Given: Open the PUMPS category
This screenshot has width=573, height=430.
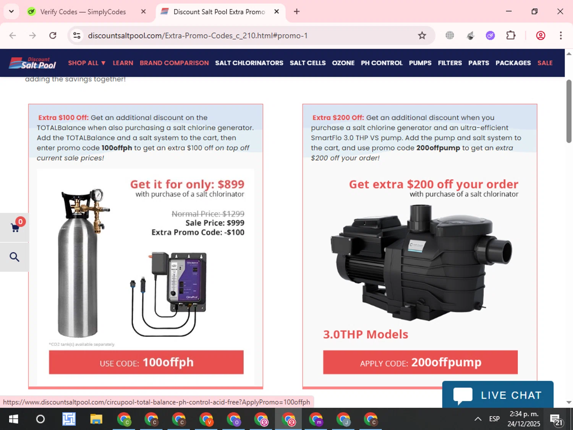Looking at the screenshot, I should tap(420, 63).
